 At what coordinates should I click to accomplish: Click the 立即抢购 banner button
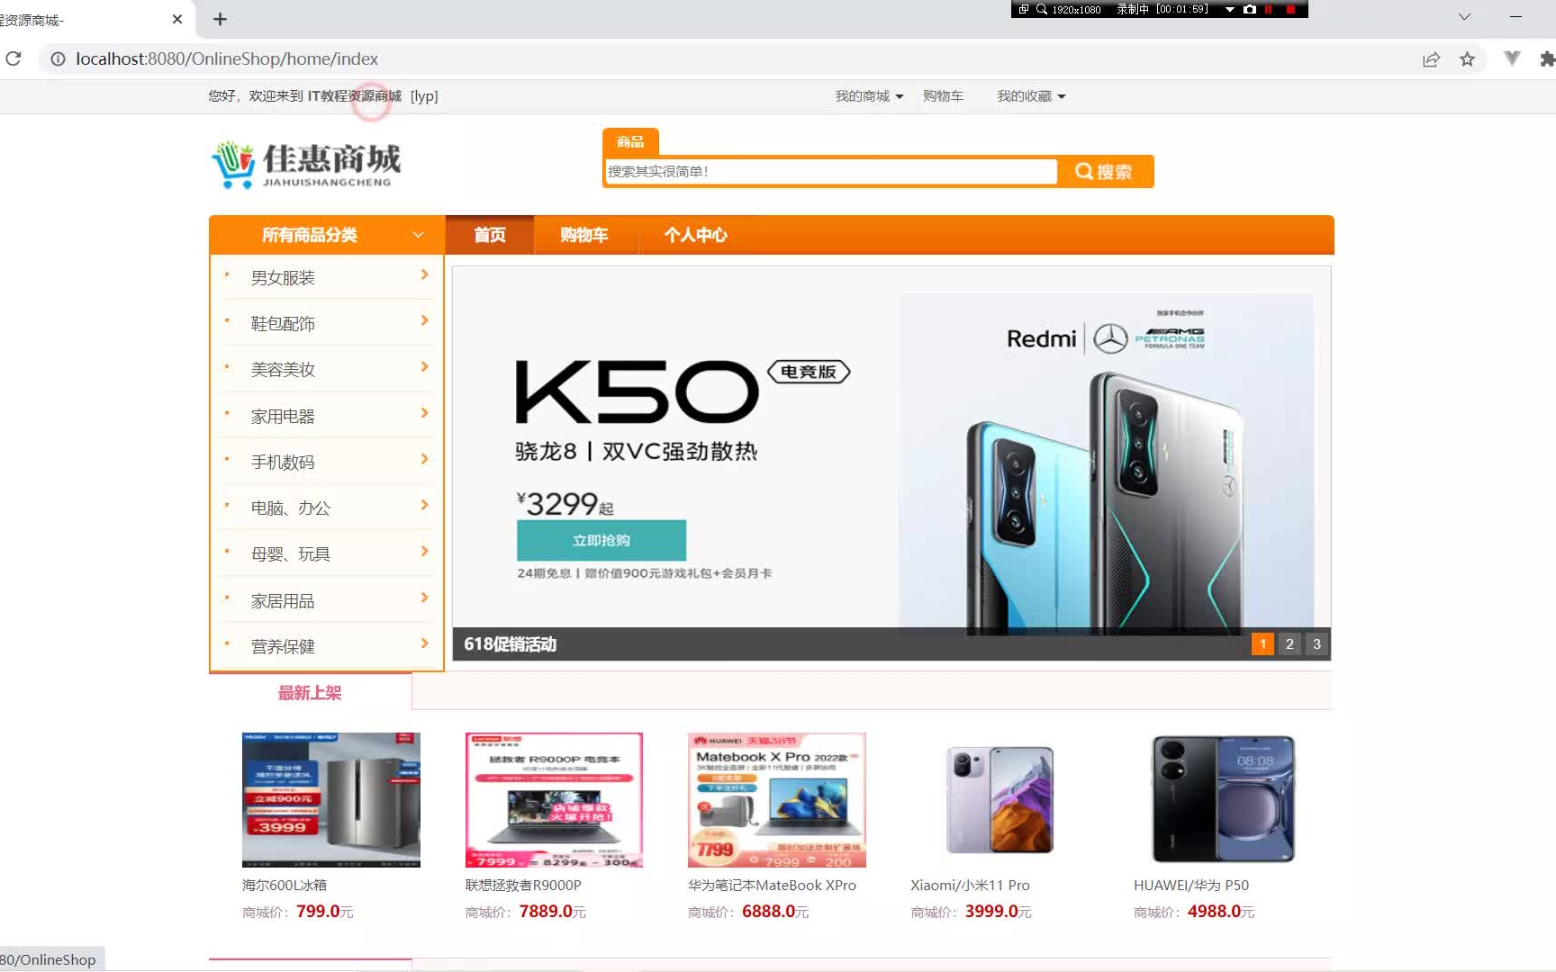tap(602, 540)
